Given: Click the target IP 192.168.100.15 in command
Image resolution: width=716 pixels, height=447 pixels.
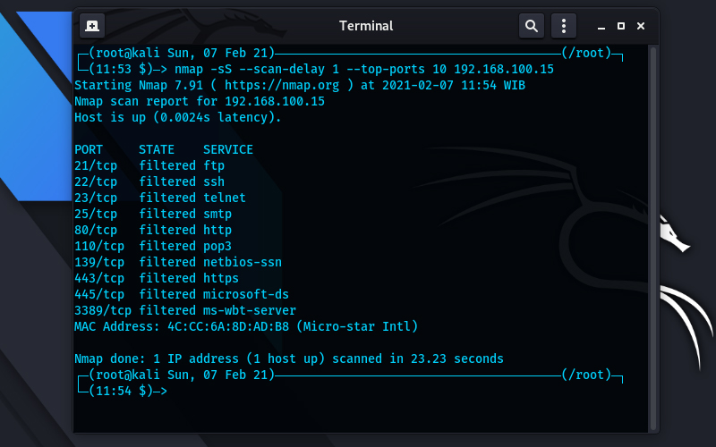Looking at the screenshot, I should [504, 70].
